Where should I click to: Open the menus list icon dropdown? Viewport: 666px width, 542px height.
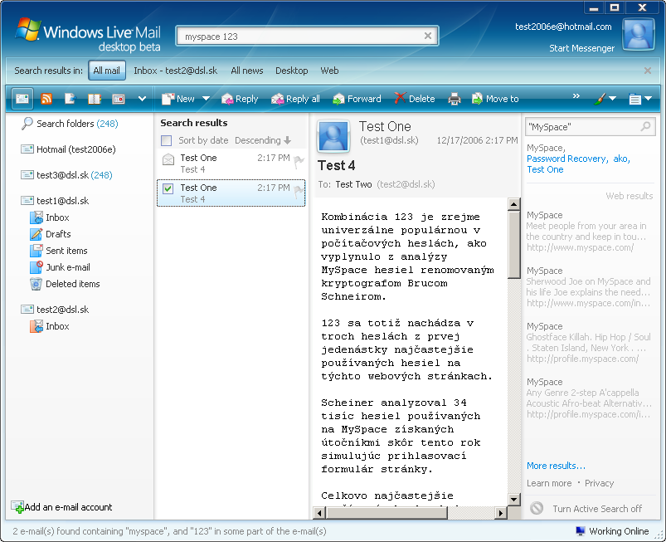640,99
